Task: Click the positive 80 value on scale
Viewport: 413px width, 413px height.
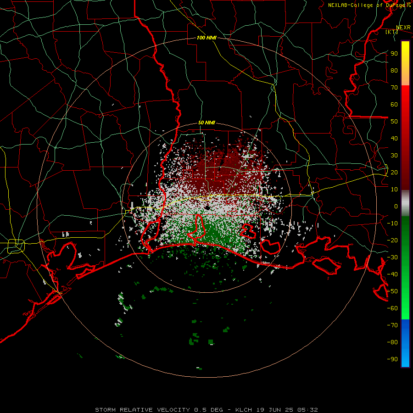Action: coord(394,71)
